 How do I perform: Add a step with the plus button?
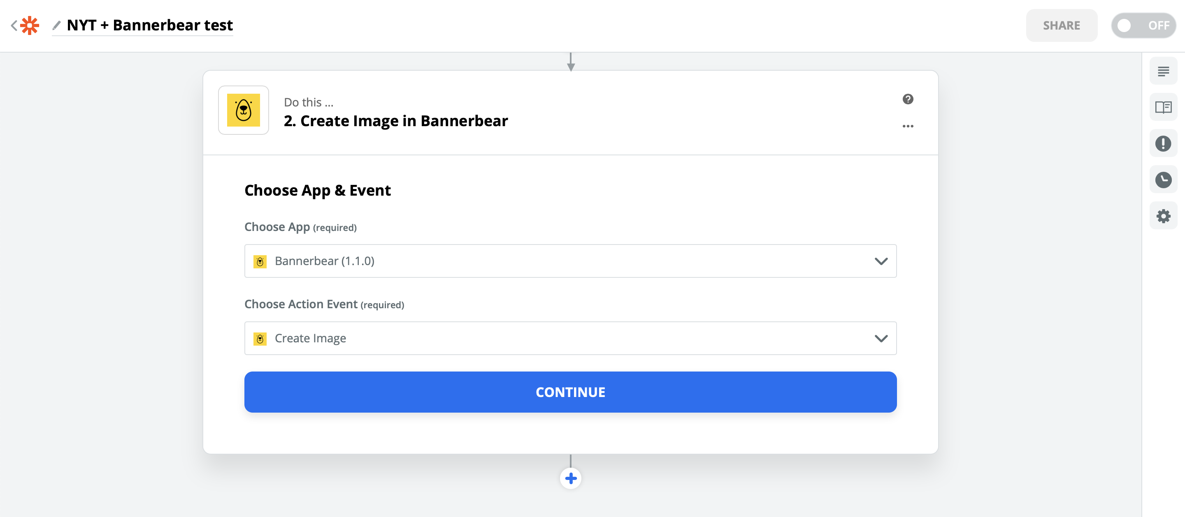coord(570,478)
